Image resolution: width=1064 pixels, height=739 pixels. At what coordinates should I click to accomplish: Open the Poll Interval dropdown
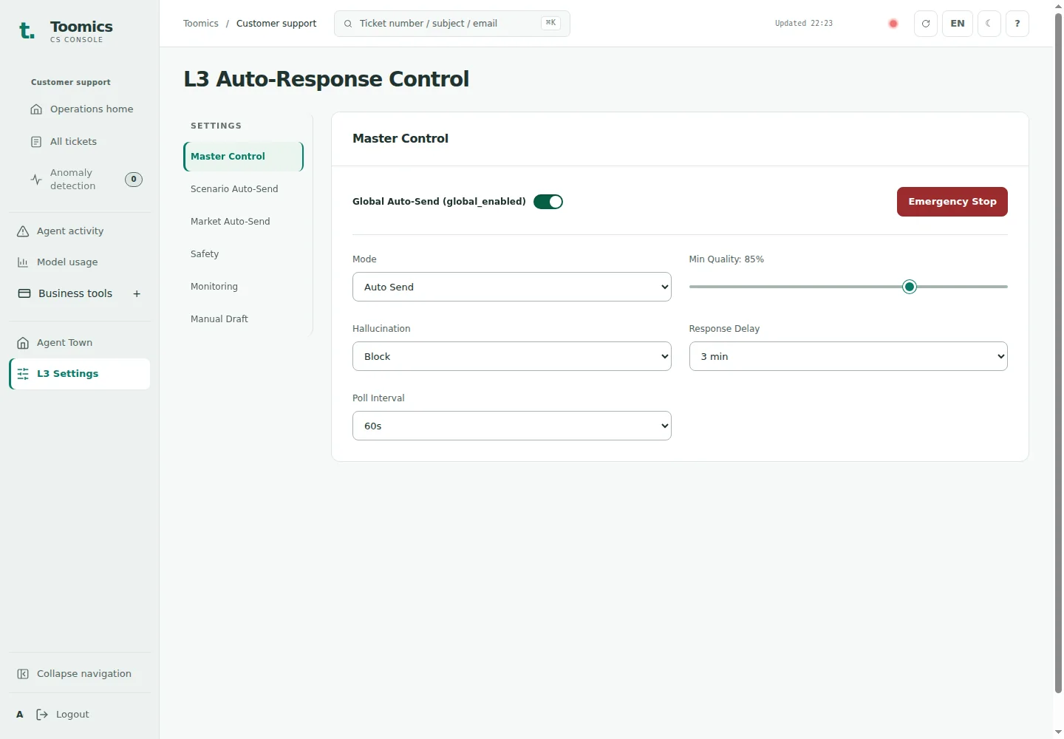tap(512, 426)
